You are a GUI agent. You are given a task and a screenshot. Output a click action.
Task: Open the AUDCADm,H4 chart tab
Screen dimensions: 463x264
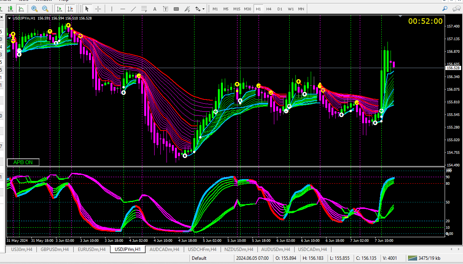coord(164,249)
